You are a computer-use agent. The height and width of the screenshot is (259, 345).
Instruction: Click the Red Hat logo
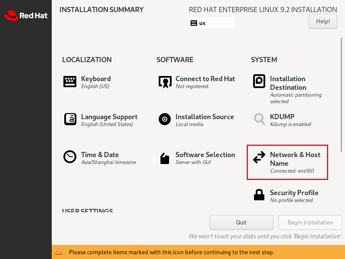coord(26,16)
